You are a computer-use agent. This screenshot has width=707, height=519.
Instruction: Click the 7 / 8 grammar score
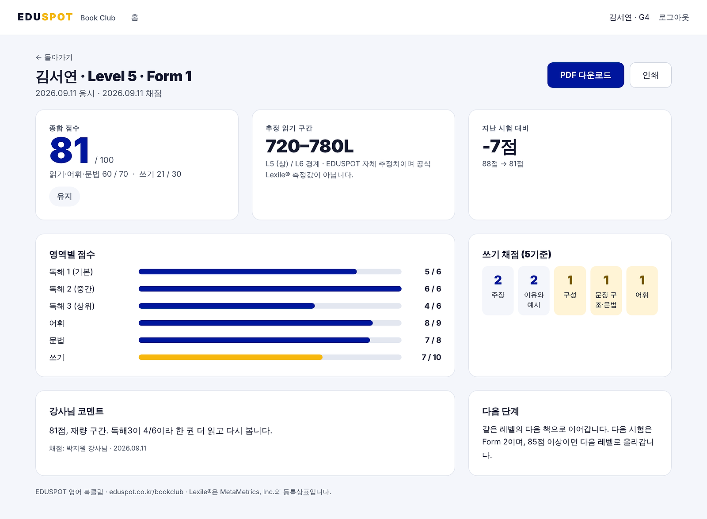[x=433, y=340]
